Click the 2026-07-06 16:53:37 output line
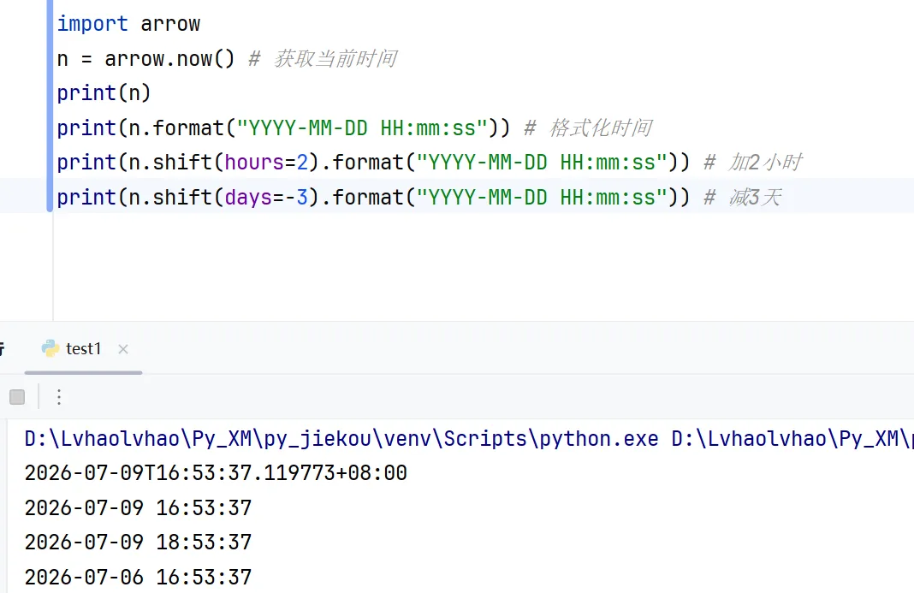Image resolution: width=914 pixels, height=593 pixels. pyautogui.click(x=138, y=578)
